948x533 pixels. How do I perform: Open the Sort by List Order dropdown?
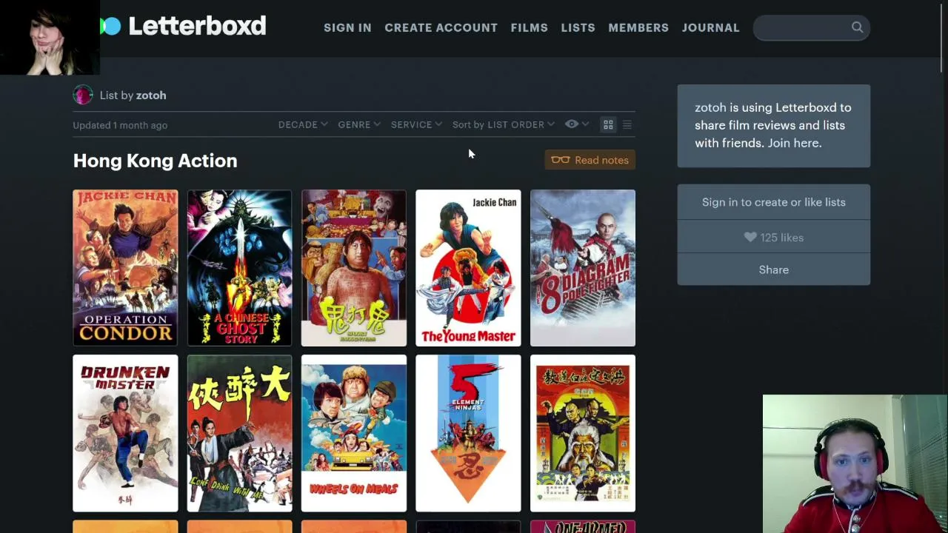point(503,124)
